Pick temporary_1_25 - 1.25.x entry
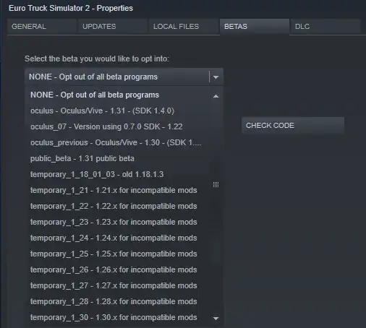366x328 pixels. 119,254
